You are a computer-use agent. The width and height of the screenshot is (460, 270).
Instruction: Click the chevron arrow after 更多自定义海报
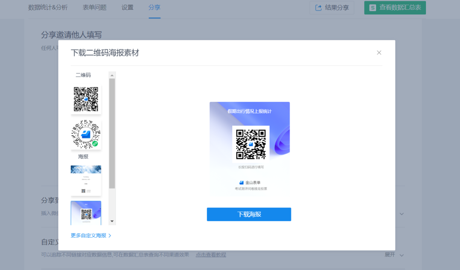(110, 236)
